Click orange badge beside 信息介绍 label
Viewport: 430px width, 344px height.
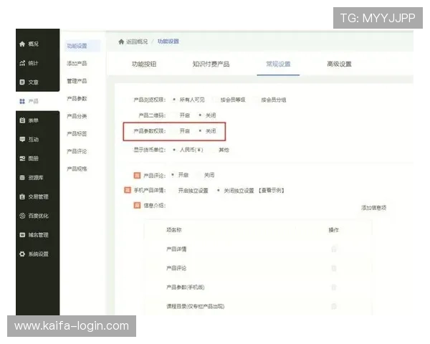137,205
